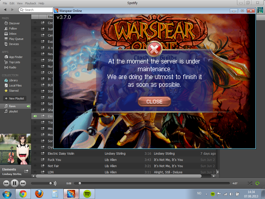The image size is (265, 199).
Task: Close the Warspear maintenance message with CLOSE
Action: [x=154, y=102]
